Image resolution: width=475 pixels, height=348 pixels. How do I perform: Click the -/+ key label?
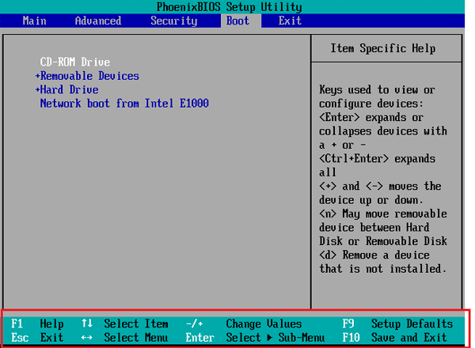click(x=195, y=323)
